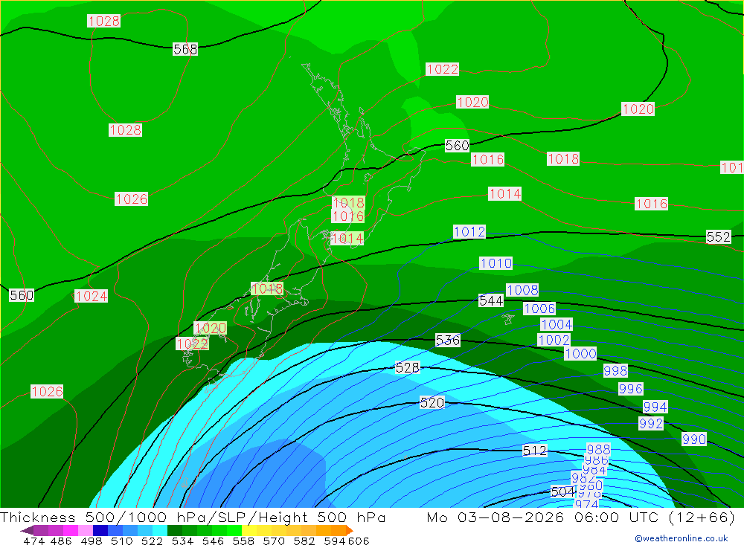Image resolution: width=744 pixels, height=545 pixels.
Task: Click the blue 996 isobar label
Action: pyautogui.click(x=631, y=389)
